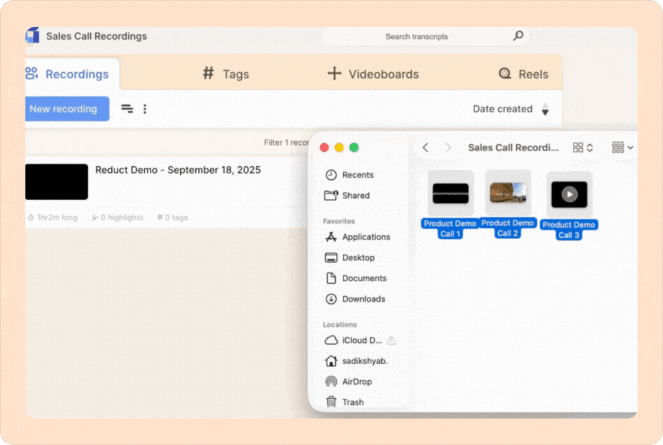Image resolution: width=663 pixels, height=445 pixels.
Task: Toggle Date created sort direction arrow
Action: tap(545, 110)
